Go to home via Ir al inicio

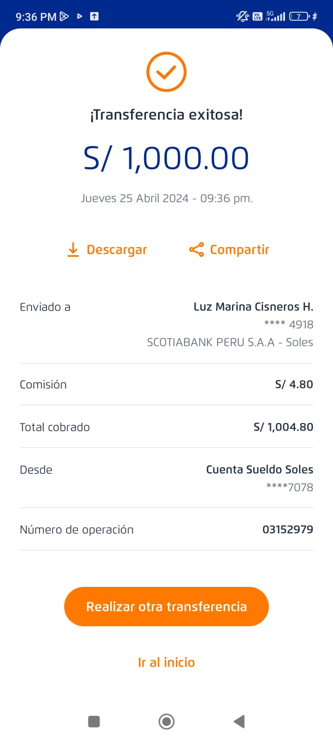pyautogui.click(x=166, y=662)
